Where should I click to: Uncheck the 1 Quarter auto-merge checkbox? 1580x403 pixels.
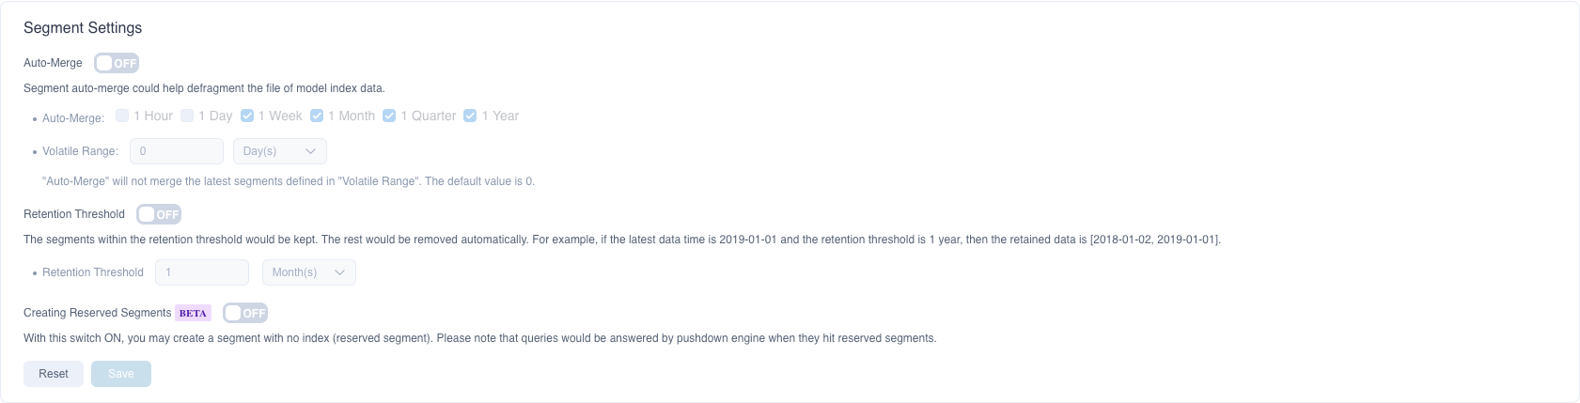pyautogui.click(x=389, y=116)
